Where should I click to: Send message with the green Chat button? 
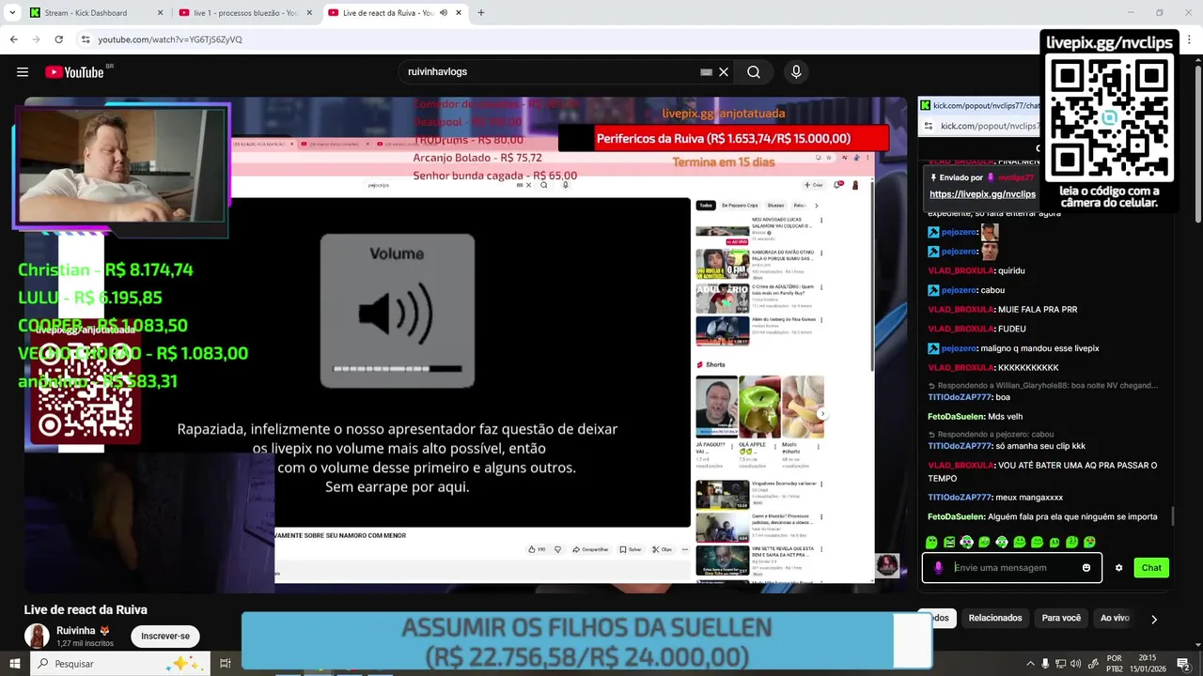[1151, 567]
